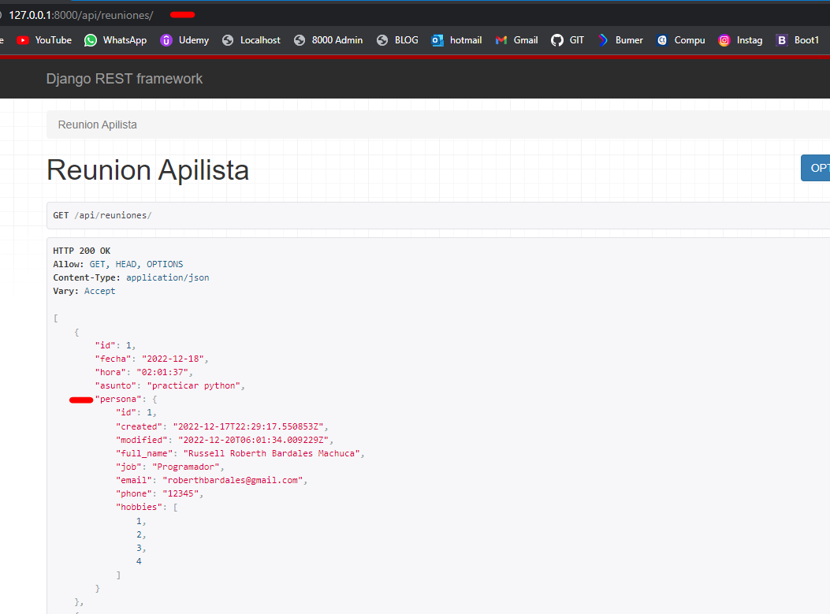The height and width of the screenshot is (614, 830).
Task: Open the BLOG bookmark
Action: pyautogui.click(x=398, y=40)
